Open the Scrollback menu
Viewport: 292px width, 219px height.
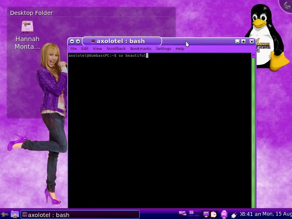[116, 48]
